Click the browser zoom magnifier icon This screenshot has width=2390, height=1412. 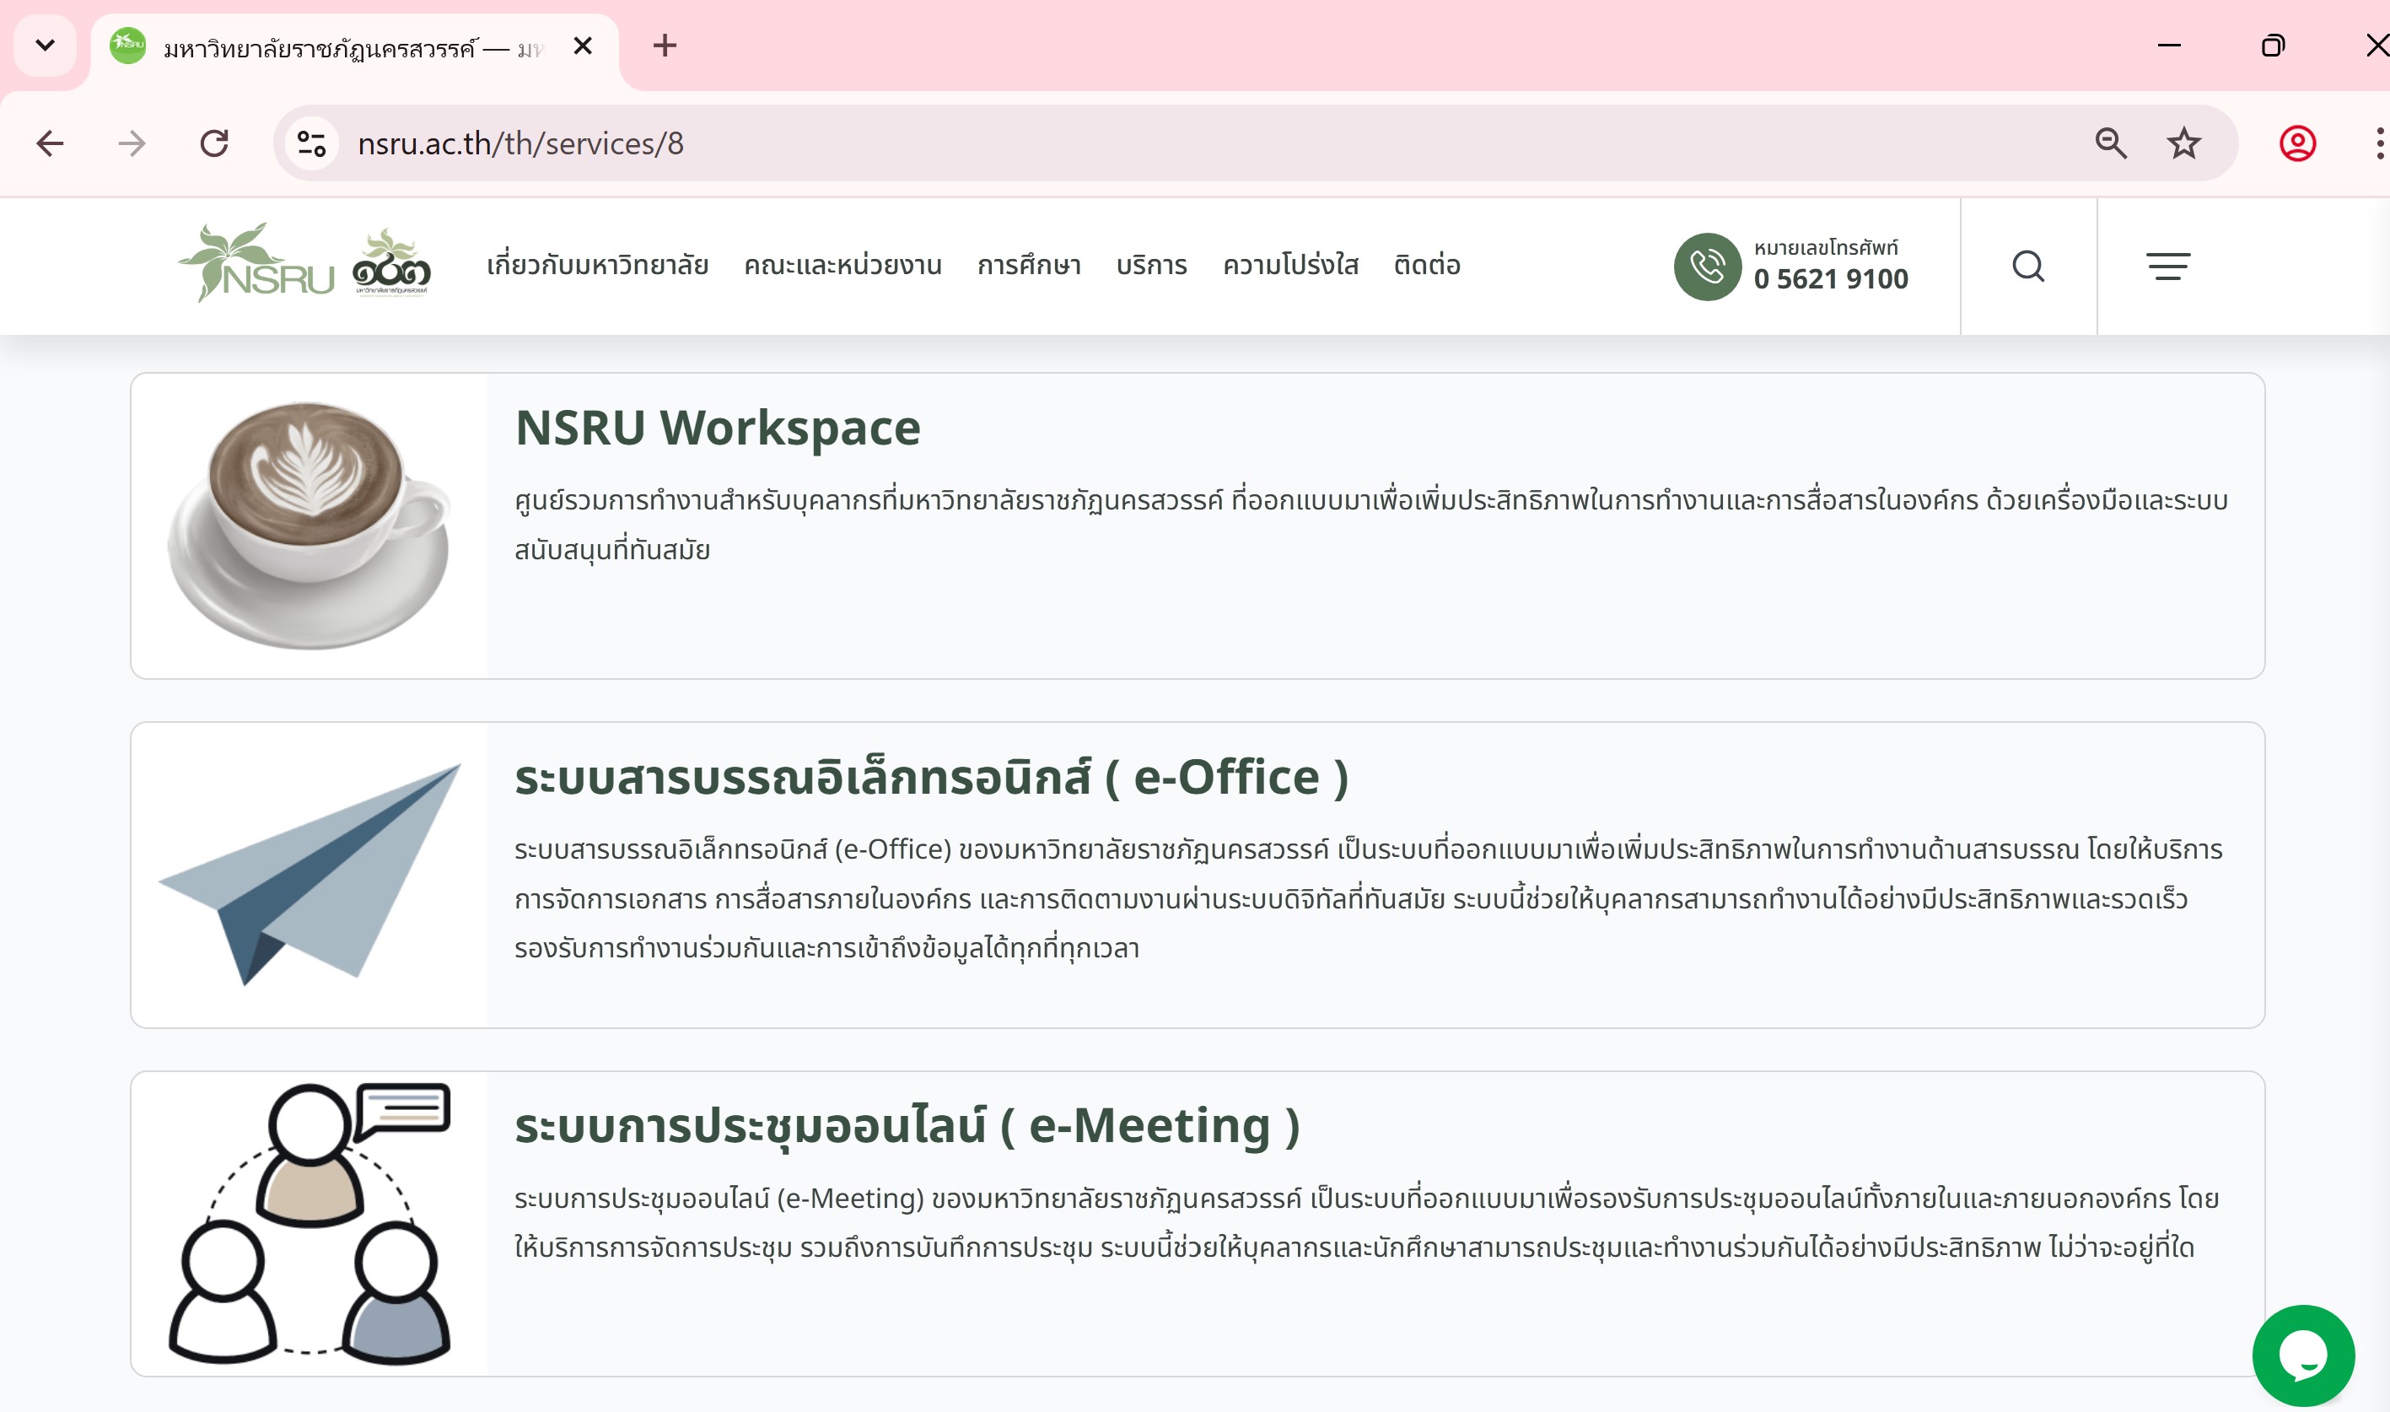coord(2110,143)
